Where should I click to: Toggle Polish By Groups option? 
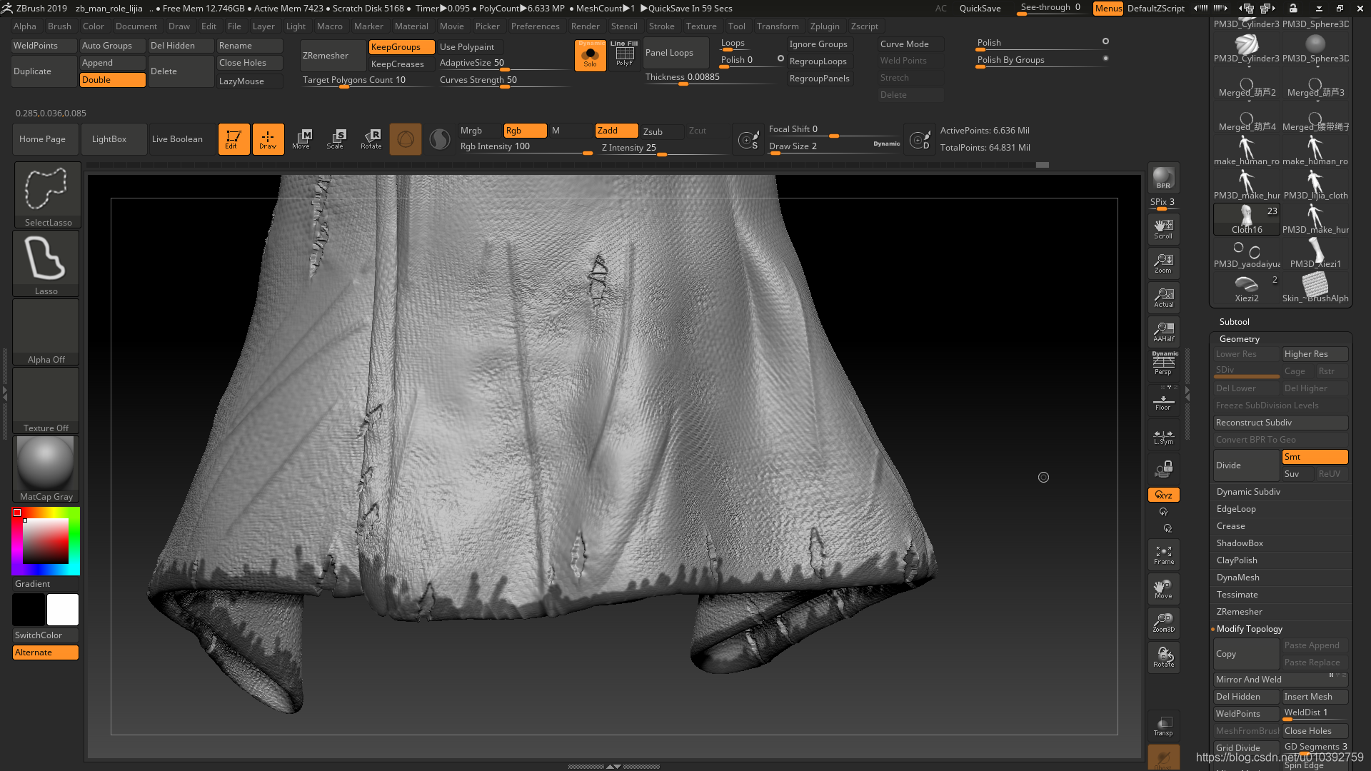click(x=1106, y=59)
